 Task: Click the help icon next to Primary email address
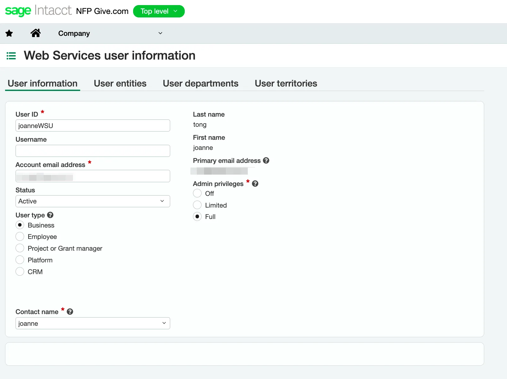coord(266,161)
